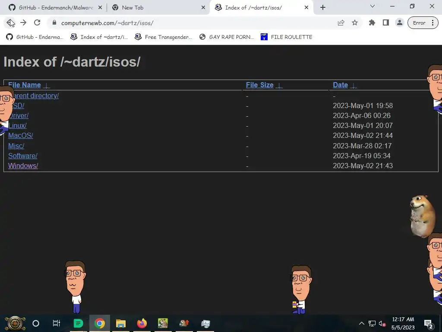This screenshot has height=332, width=442.
Task: Open the Linux/ folder link
Action: pos(17,125)
